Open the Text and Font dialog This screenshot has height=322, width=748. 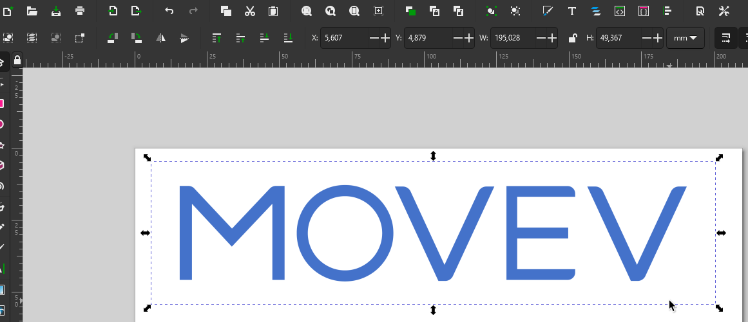point(571,11)
